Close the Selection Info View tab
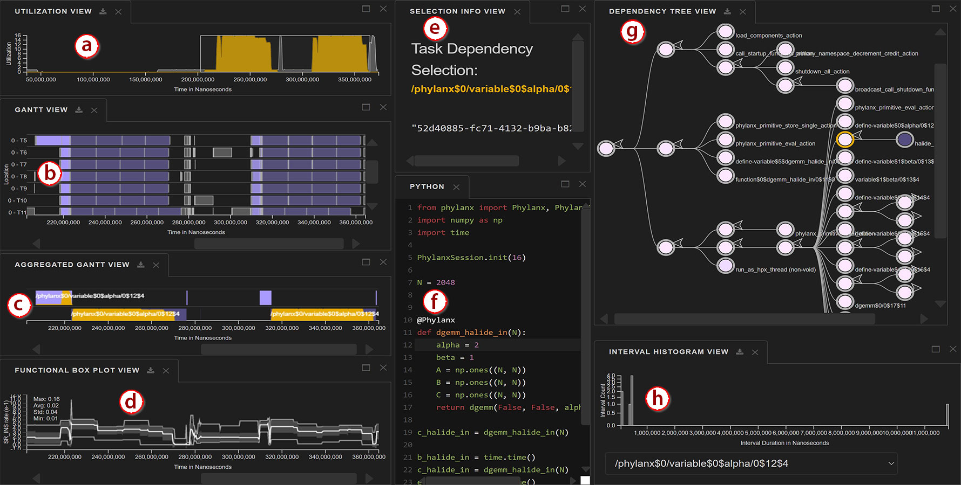The width and height of the screenshot is (961, 485). 517,12
